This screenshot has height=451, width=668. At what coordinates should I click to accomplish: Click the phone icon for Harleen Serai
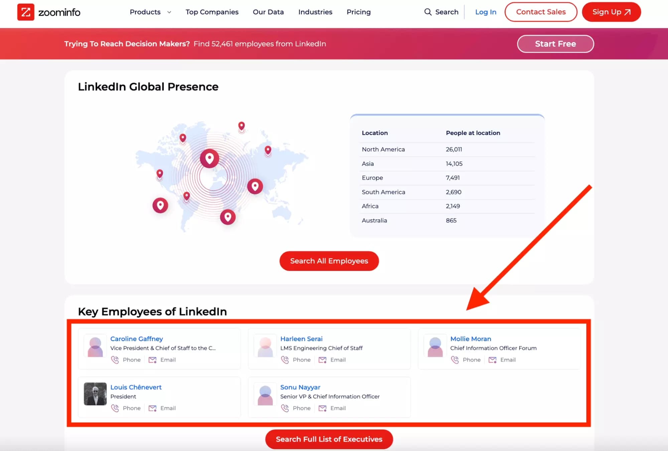[286, 360]
